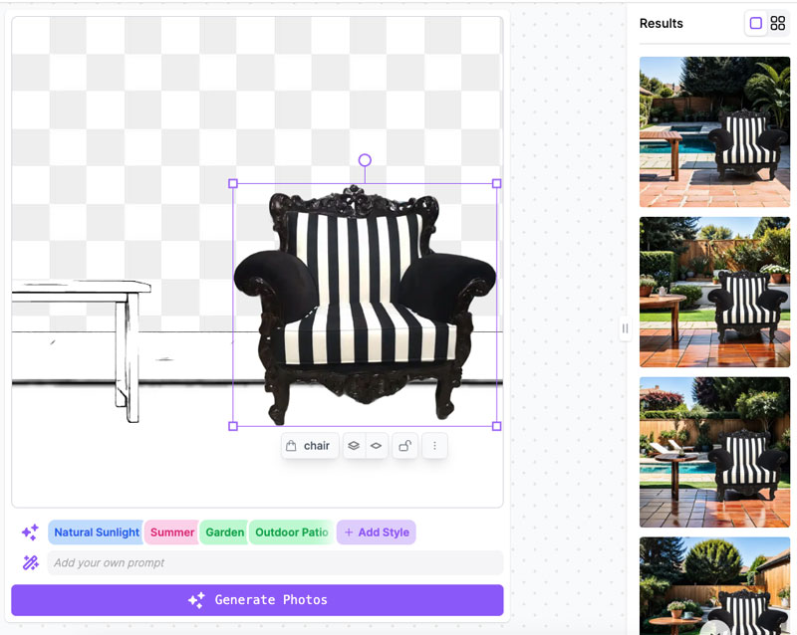Click the magic wand prompt icon
Viewport: 797px width, 635px height.
(30, 563)
